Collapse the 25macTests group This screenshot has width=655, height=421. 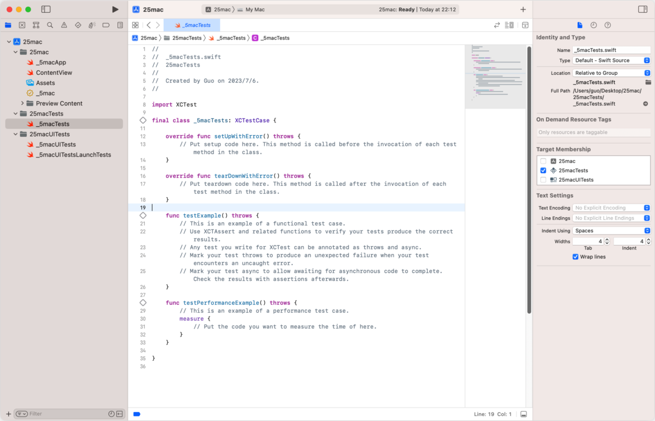(x=16, y=113)
